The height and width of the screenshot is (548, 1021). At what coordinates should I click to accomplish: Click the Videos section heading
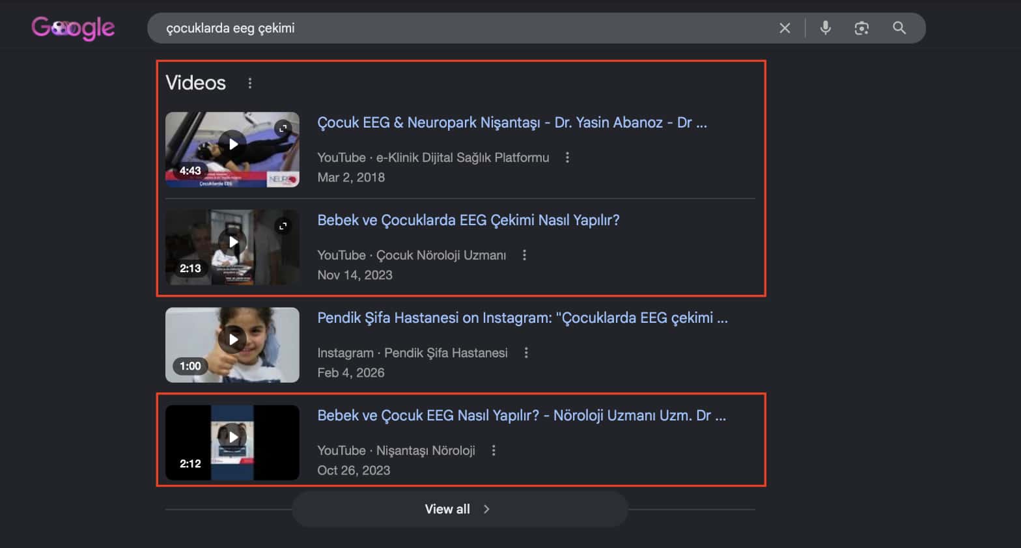[x=195, y=83]
